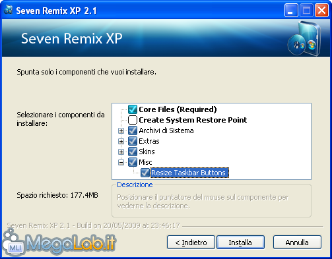Collapse the Misc tree node
The image size is (332, 259).
click(121, 162)
